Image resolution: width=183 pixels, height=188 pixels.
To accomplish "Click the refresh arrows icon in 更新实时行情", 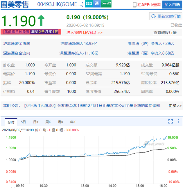I will coord(153,16).
